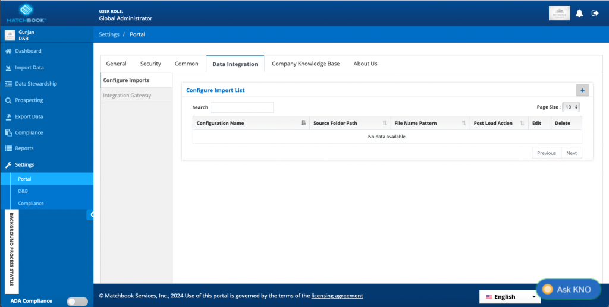
Task: Click the plus icon to add import configuration
Action: 582,90
